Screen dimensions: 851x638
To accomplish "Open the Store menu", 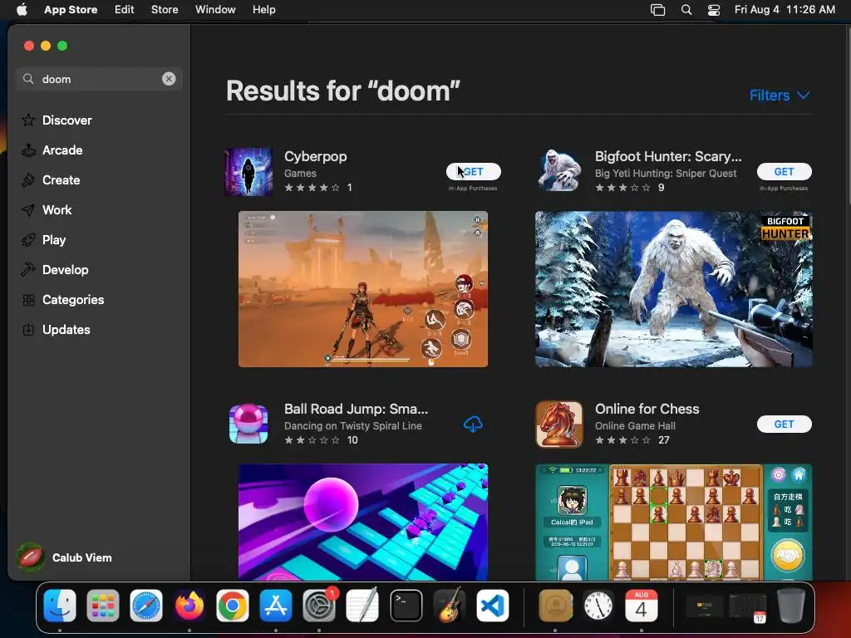I will (165, 10).
